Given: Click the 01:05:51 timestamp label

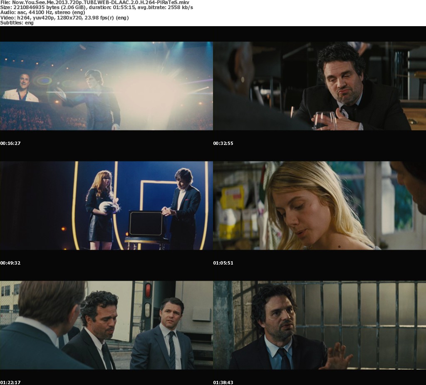Looking at the screenshot, I should [x=223, y=263].
